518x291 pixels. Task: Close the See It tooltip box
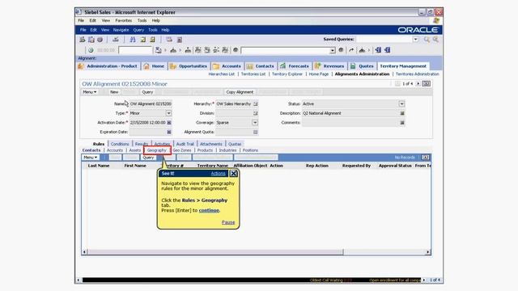point(234,174)
